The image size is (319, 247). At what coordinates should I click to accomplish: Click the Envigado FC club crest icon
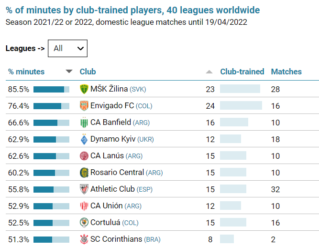coord(84,106)
